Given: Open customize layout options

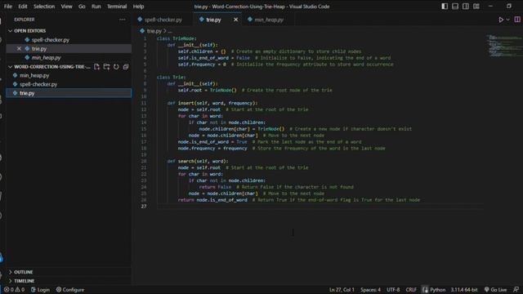Looking at the screenshot, I should pos(476,7).
